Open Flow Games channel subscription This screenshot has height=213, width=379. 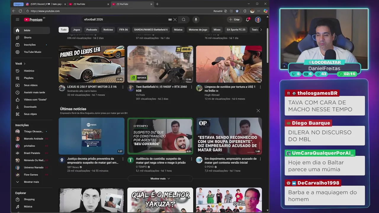point(32,175)
